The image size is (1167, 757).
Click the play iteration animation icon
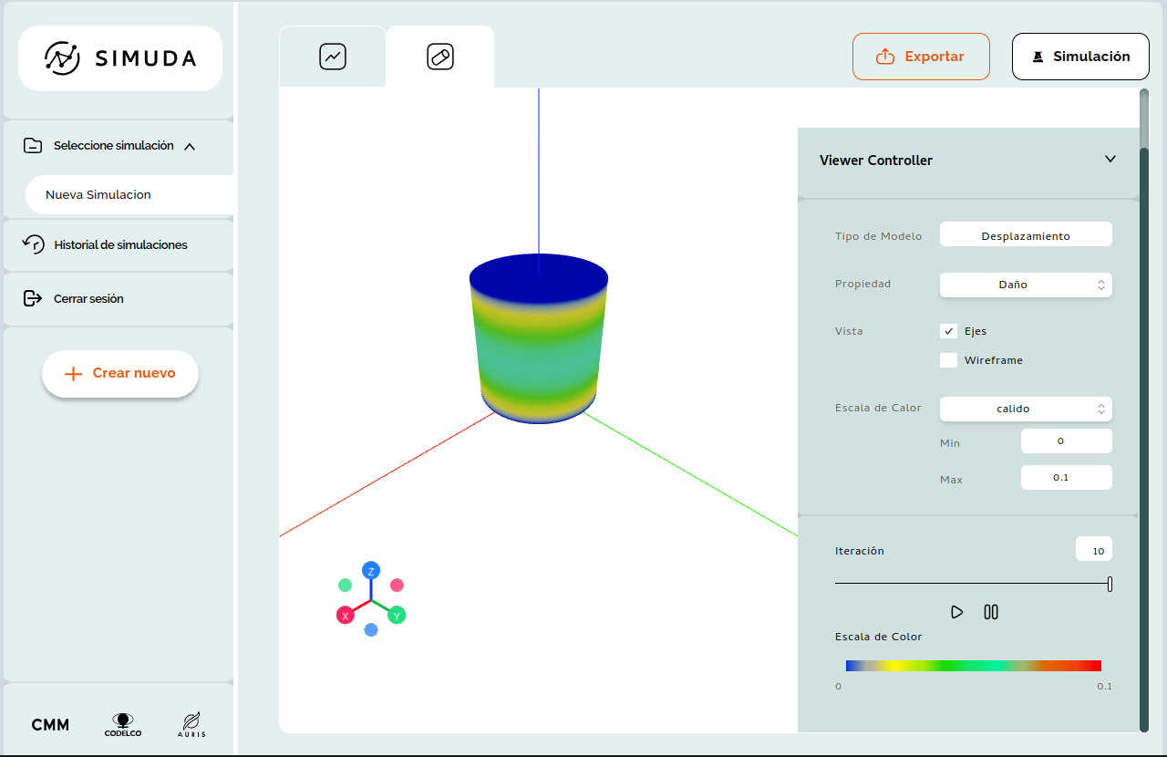pos(956,612)
